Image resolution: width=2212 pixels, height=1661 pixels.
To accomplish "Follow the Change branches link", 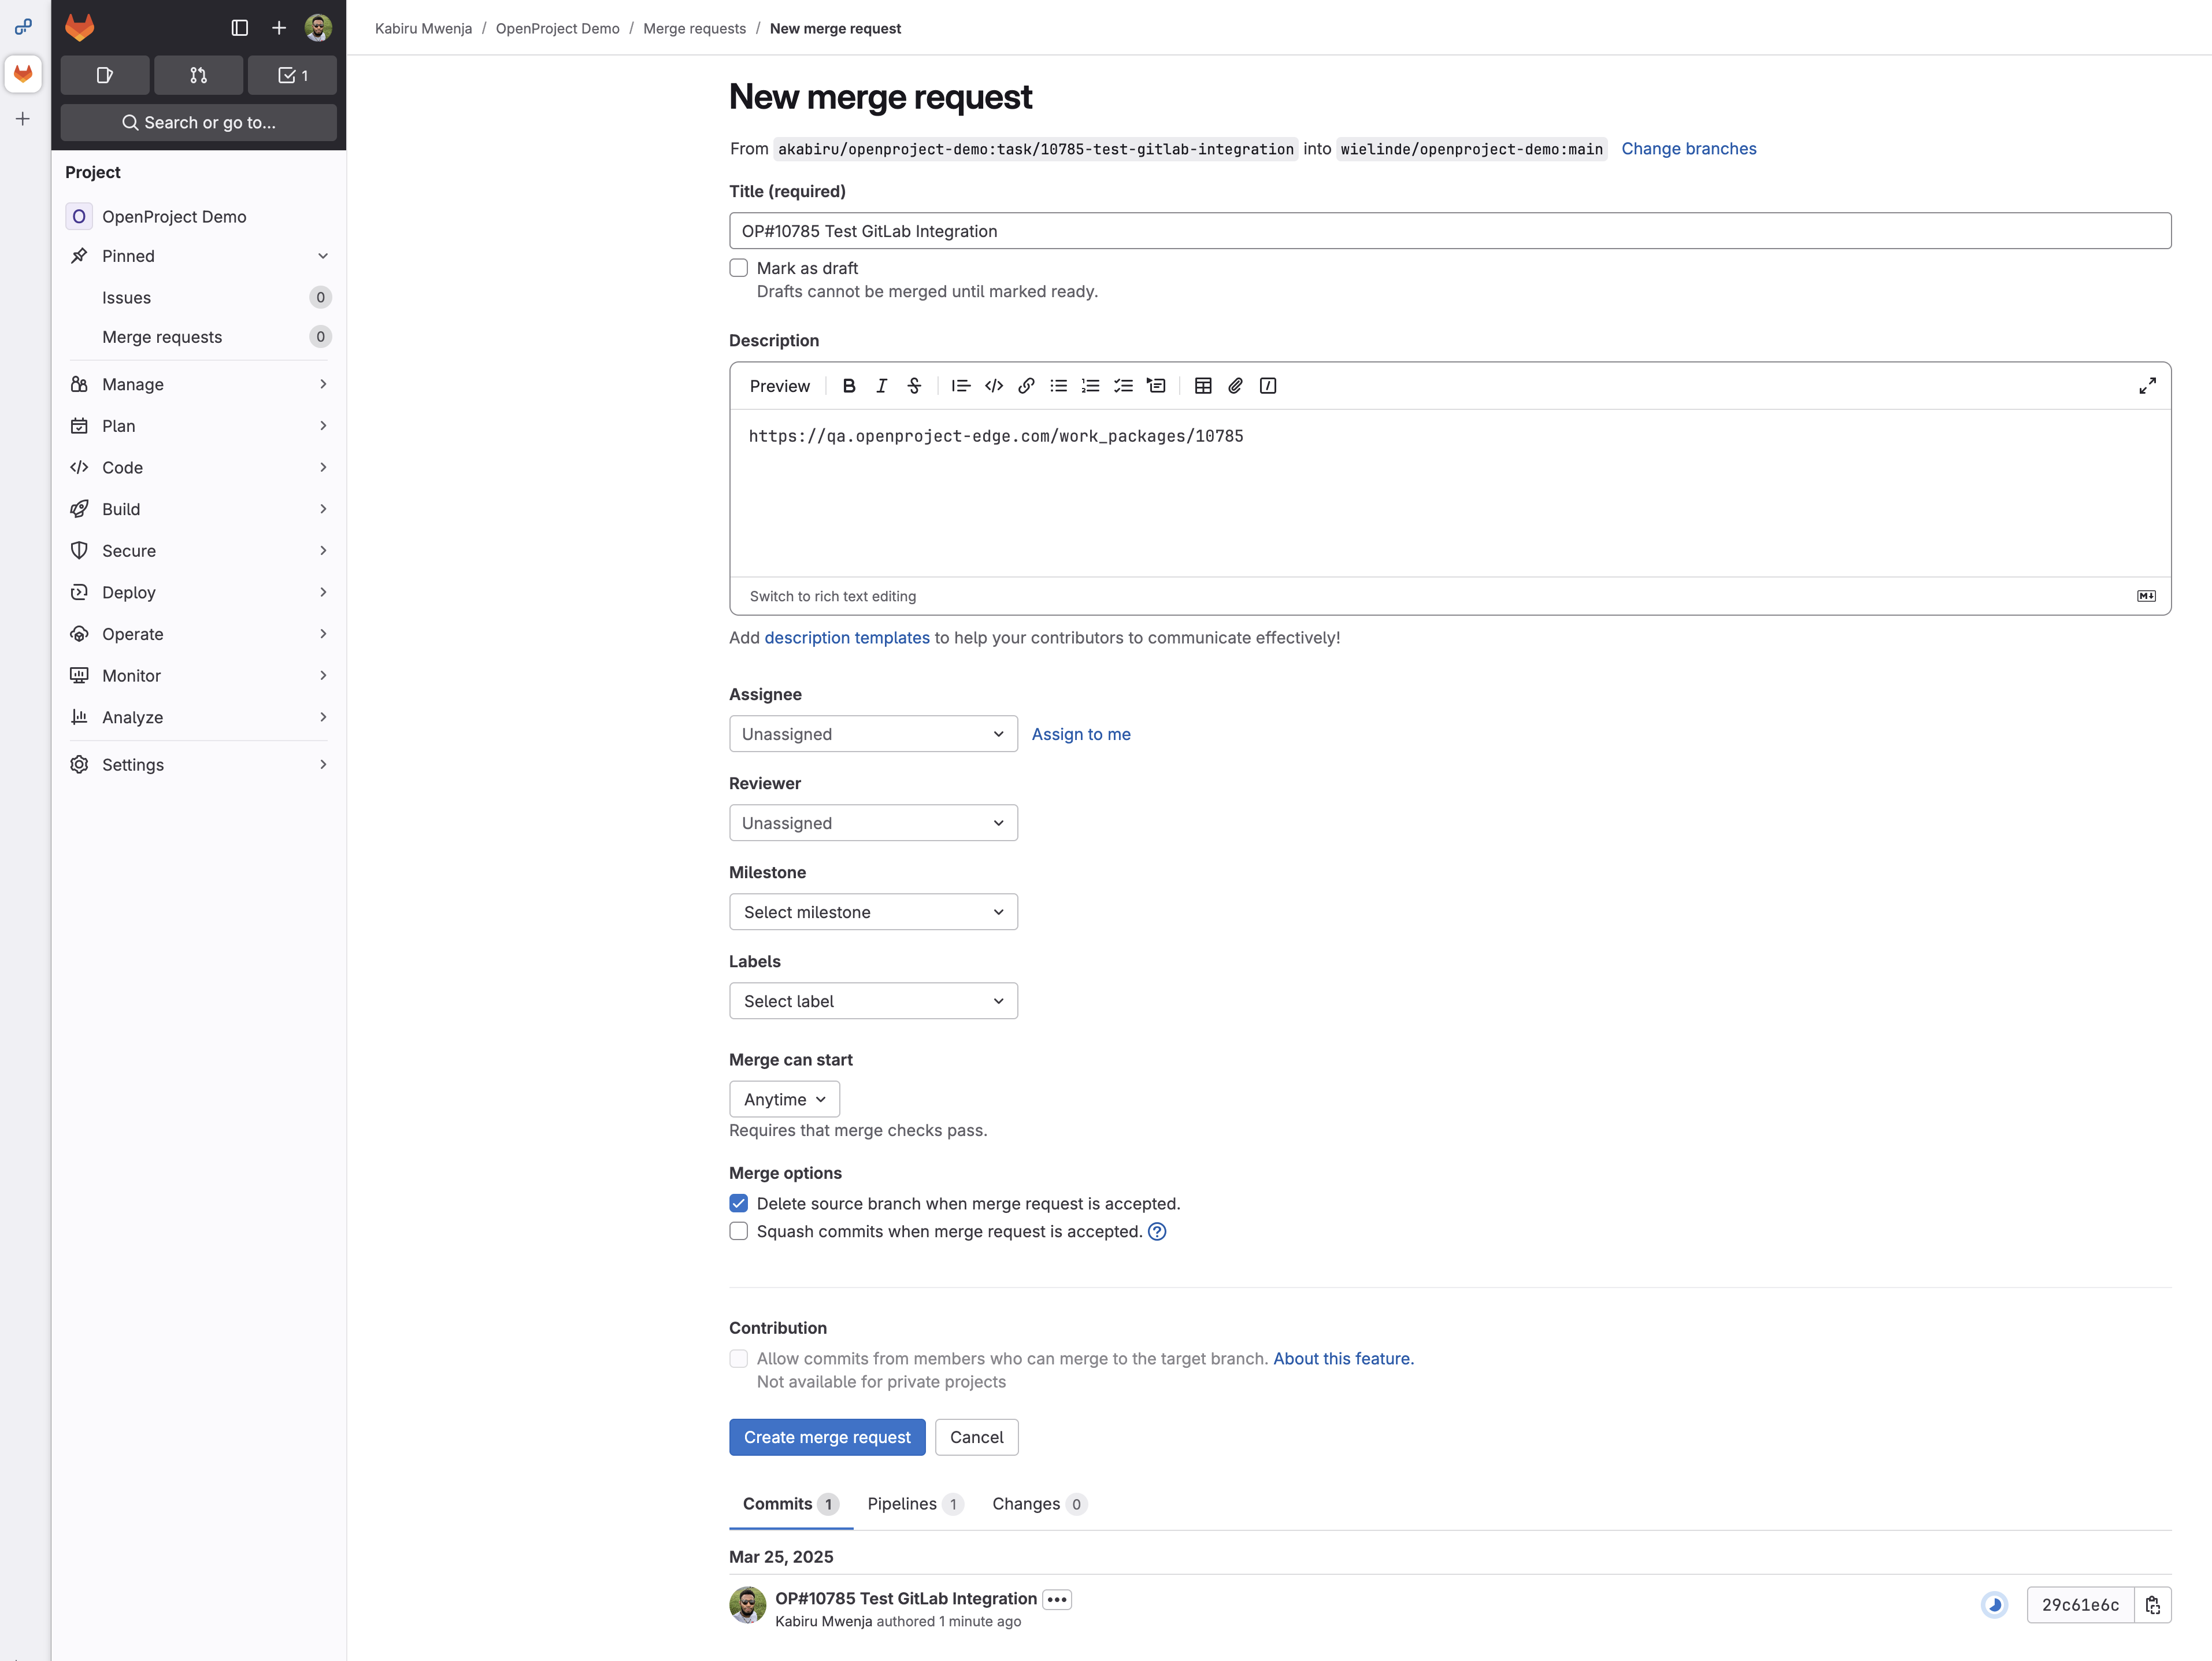I will [x=1688, y=148].
